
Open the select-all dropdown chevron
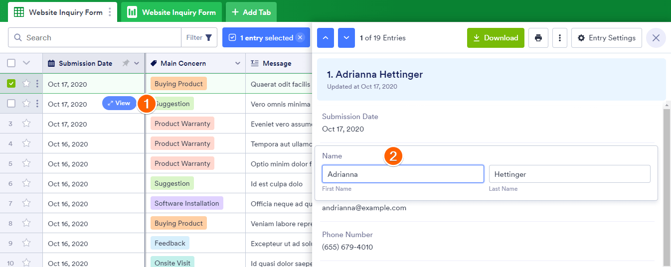point(26,63)
